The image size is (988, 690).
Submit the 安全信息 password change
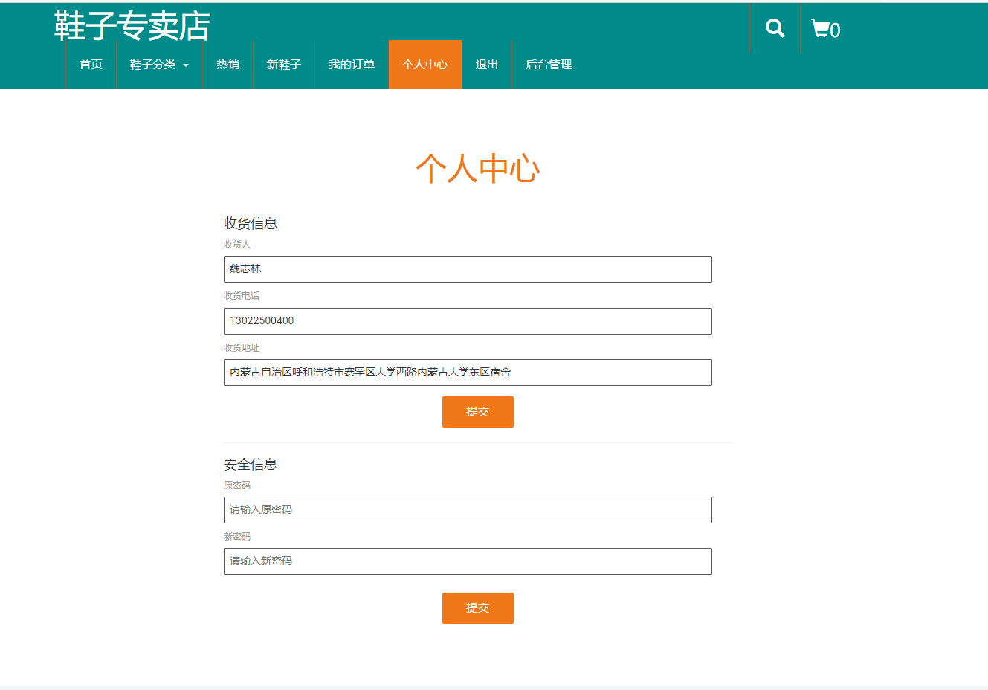[478, 607]
